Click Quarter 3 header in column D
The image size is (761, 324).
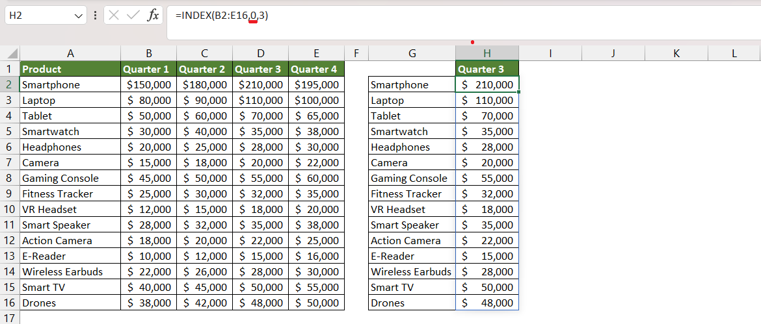[261, 69]
